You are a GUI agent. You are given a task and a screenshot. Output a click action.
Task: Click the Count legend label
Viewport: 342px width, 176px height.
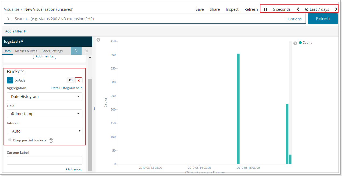(x=307, y=43)
